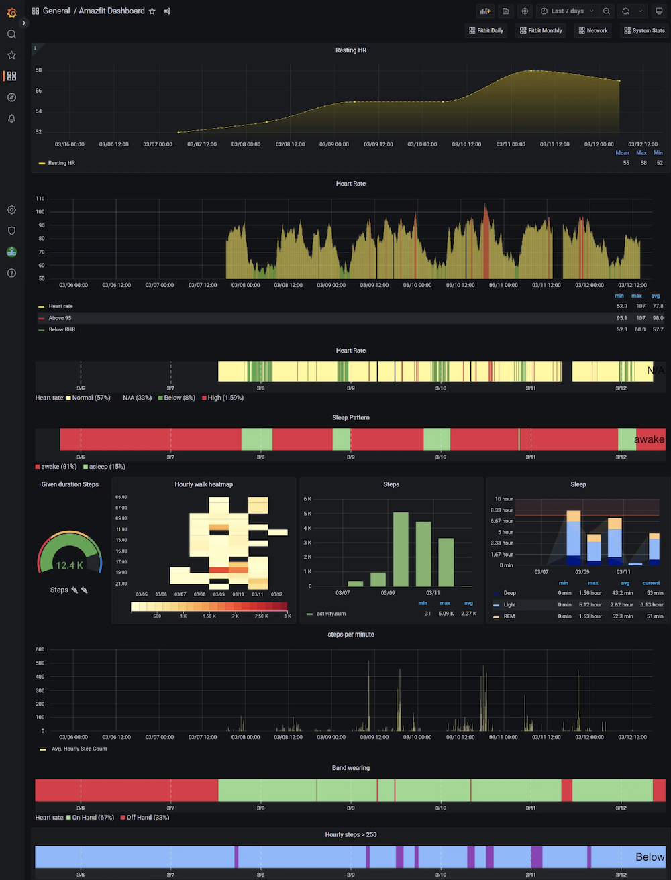671x880 pixels.
Task: Cycle view mode with monitor icon
Action: coord(659,11)
